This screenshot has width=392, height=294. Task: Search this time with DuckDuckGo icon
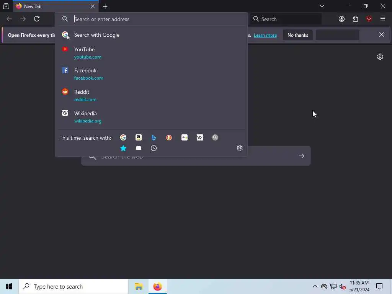pyautogui.click(x=169, y=137)
